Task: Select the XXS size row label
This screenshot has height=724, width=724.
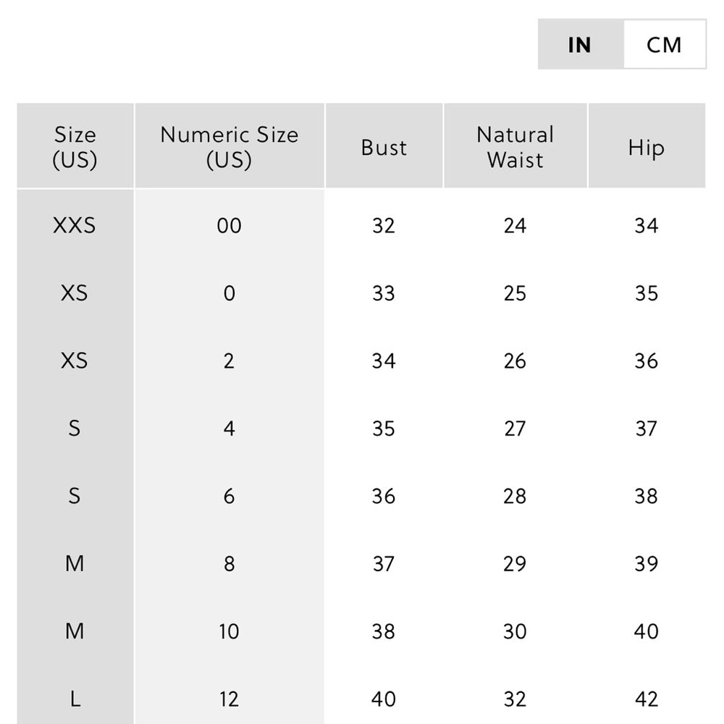Action: (x=75, y=225)
